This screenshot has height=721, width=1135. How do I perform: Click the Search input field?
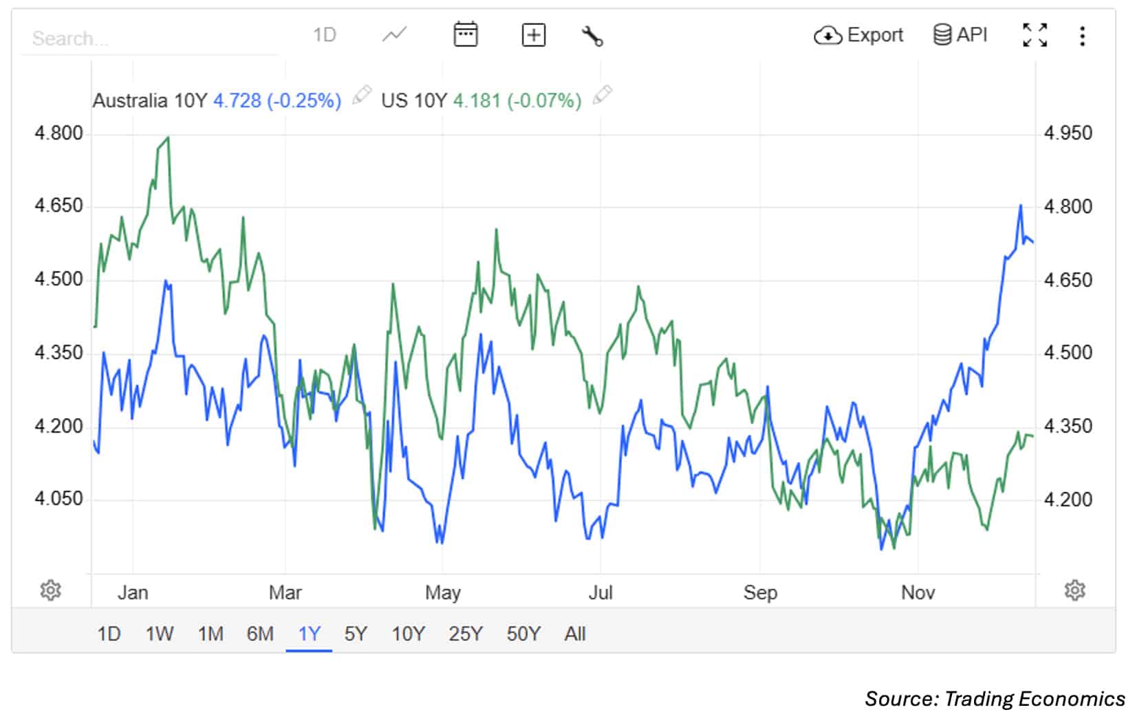[151, 39]
